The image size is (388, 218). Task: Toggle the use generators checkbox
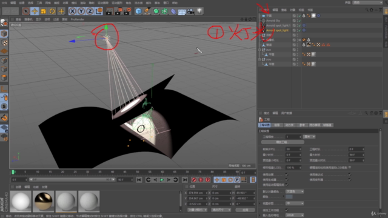pos(287,179)
